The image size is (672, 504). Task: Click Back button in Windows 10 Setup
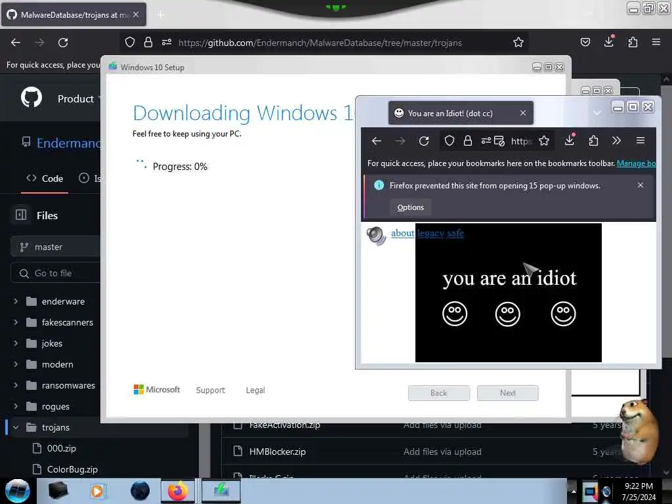pyautogui.click(x=439, y=393)
